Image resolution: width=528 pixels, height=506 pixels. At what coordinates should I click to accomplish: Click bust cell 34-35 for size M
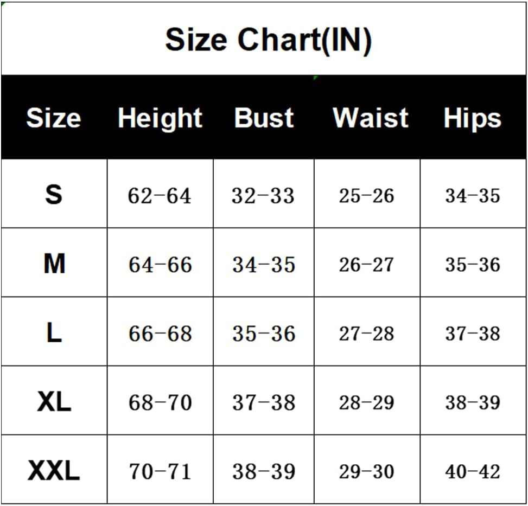pyautogui.click(x=264, y=265)
